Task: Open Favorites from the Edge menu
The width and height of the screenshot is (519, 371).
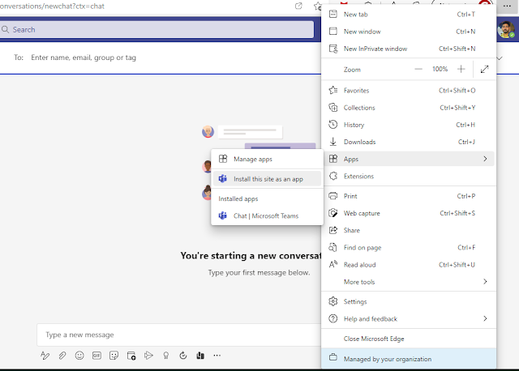Action: [409, 90]
